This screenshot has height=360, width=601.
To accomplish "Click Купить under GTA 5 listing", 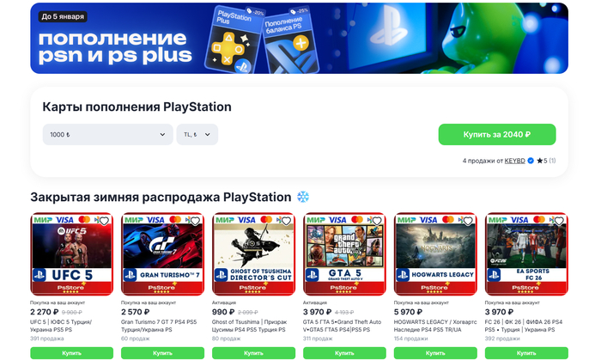I will point(344,353).
